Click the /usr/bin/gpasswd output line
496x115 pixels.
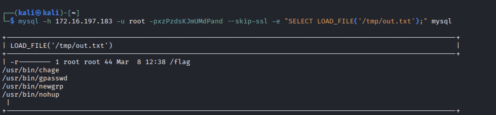pos(35,78)
